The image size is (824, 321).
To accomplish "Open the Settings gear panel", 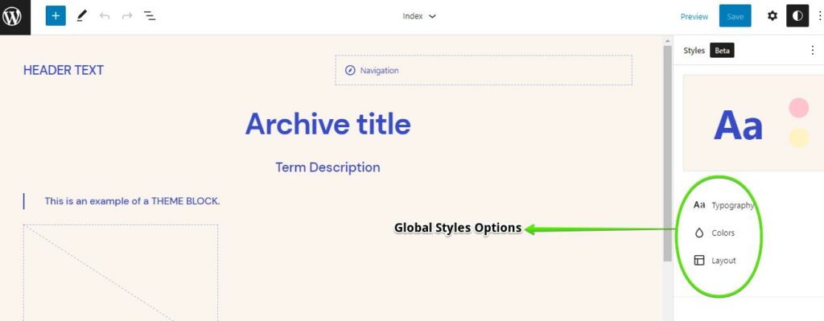I will pos(772,16).
